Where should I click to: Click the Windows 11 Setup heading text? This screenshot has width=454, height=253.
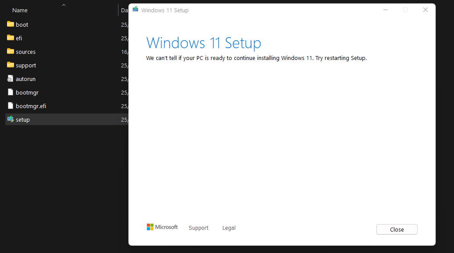click(x=204, y=43)
